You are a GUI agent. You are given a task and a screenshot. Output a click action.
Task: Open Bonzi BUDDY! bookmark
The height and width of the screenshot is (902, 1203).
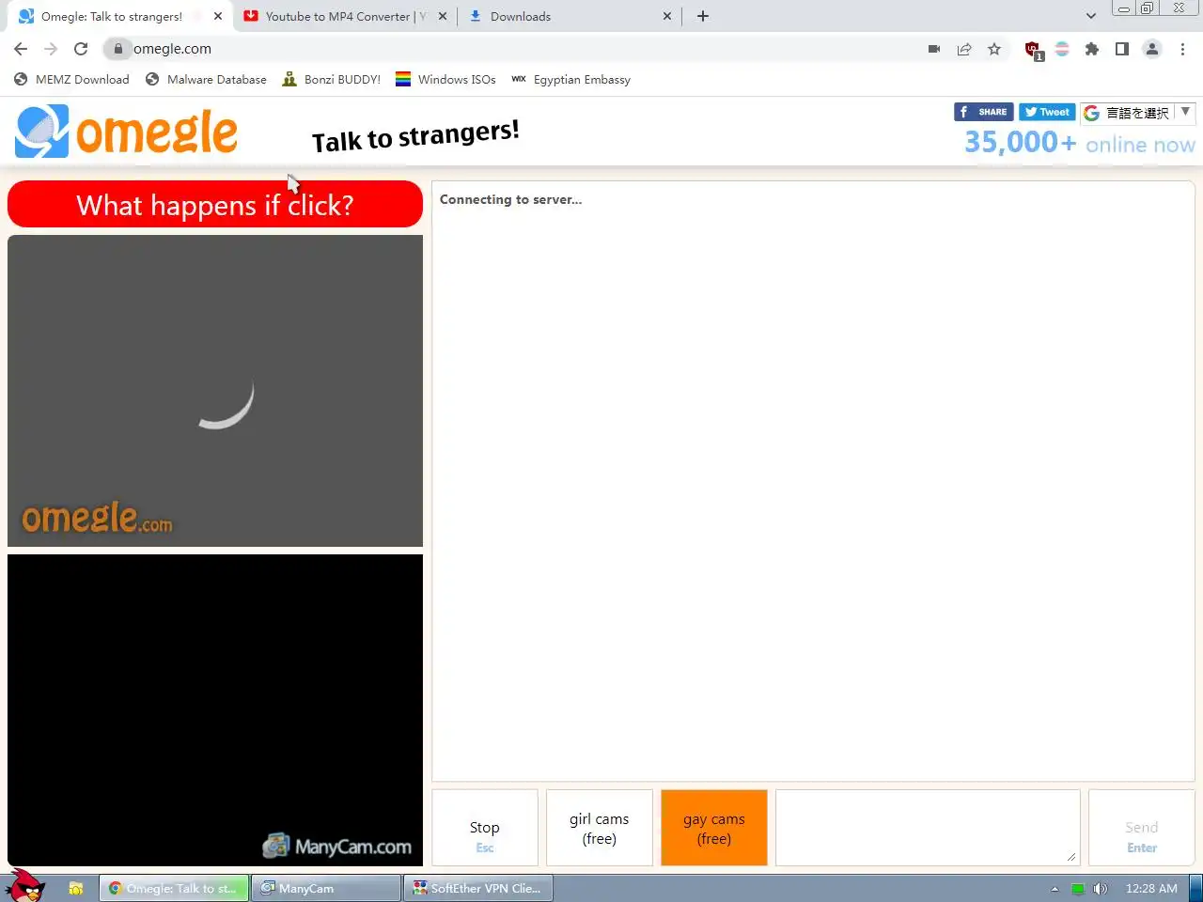pos(331,80)
